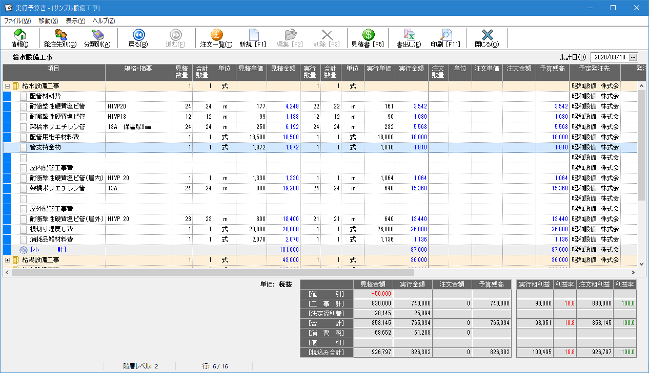
Task: Click the 見積単価 column header
Action: pos(251,72)
